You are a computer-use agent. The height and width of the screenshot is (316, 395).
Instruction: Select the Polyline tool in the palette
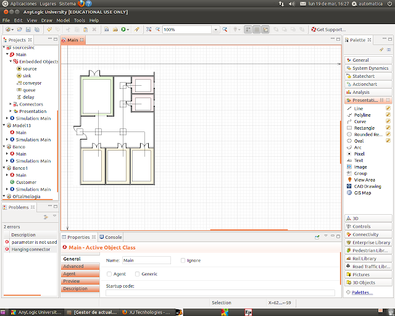(x=362, y=115)
